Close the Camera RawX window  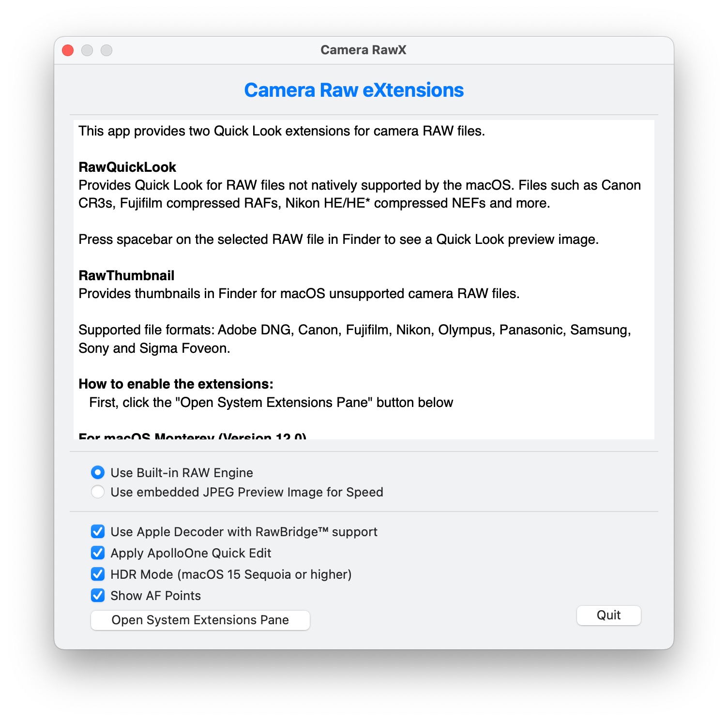[68, 50]
